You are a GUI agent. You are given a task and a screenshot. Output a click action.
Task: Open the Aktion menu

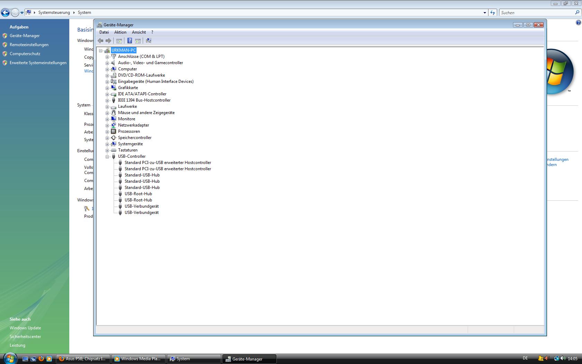tap(120, 32)
